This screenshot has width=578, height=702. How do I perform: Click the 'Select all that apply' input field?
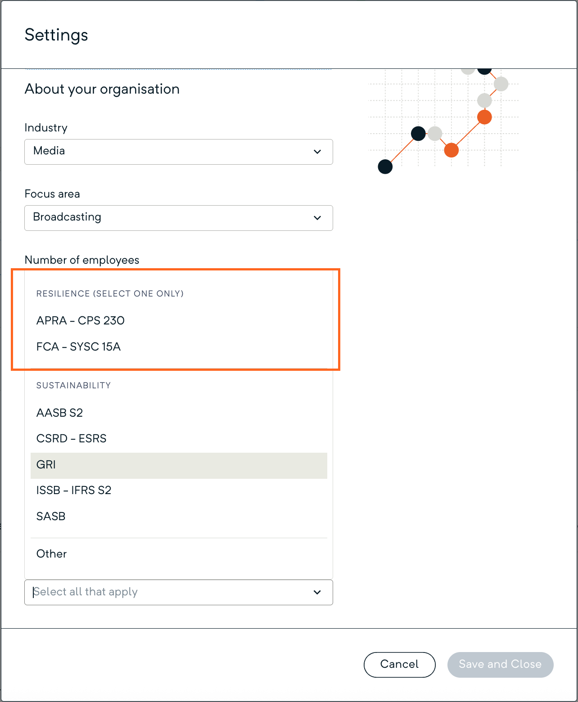click(167, 592)
